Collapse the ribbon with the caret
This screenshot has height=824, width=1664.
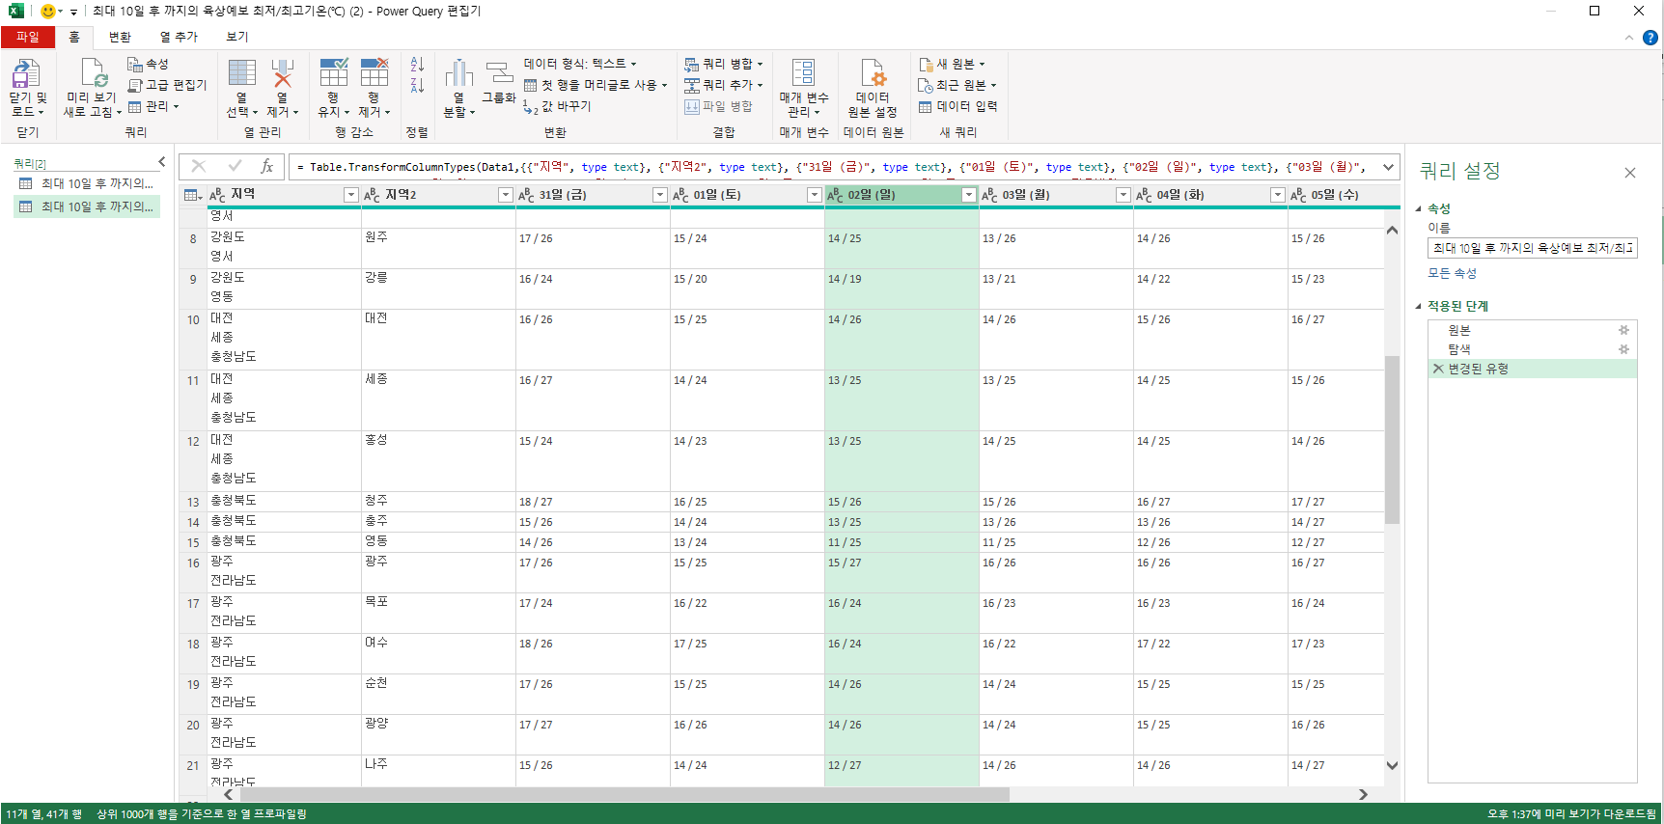1629,38
